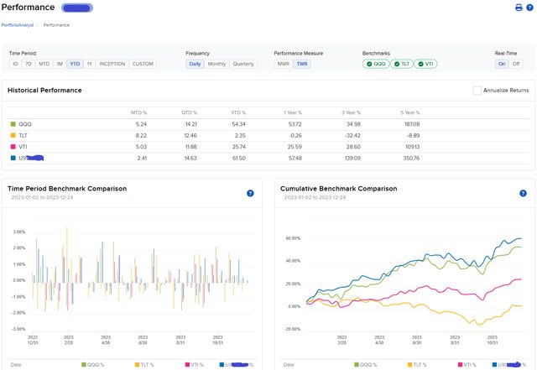Click the VTI benchmark check chip
The image size is (537, 370).
click(425, 64)
